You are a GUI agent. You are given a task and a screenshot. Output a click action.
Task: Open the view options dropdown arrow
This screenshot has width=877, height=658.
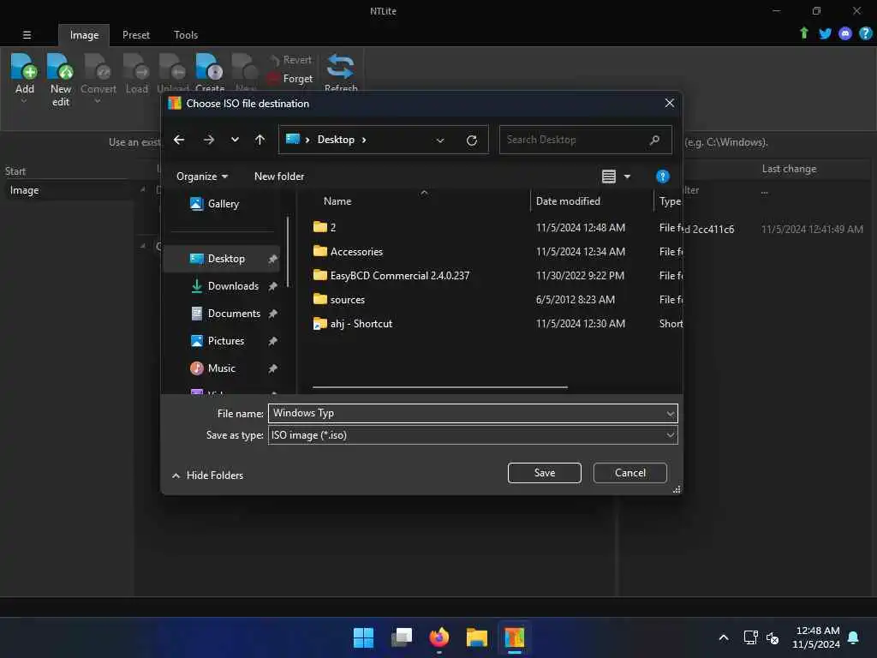pos(627,176)
